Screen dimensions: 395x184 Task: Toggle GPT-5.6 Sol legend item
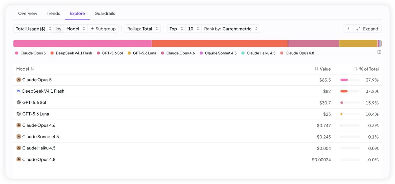(110, 53)
